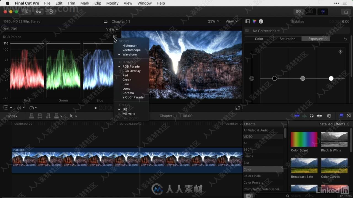
Task: Click the connect clip edit icon
Action: click(32, 116)
